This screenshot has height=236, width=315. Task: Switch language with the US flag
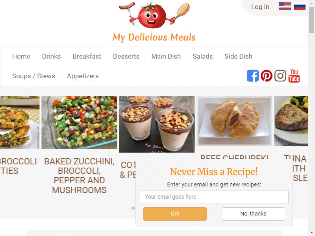click(285, 6)
